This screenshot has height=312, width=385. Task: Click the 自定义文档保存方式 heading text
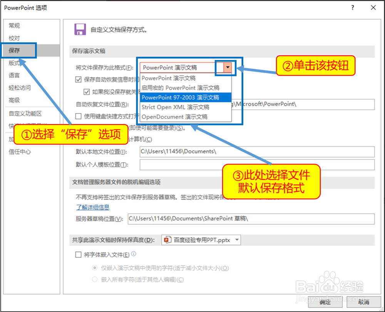(119, 30)
